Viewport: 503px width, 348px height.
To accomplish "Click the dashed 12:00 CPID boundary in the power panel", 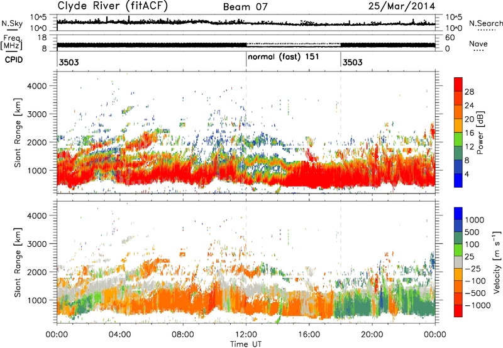I will pyautogui.click(x=246, y=132).
